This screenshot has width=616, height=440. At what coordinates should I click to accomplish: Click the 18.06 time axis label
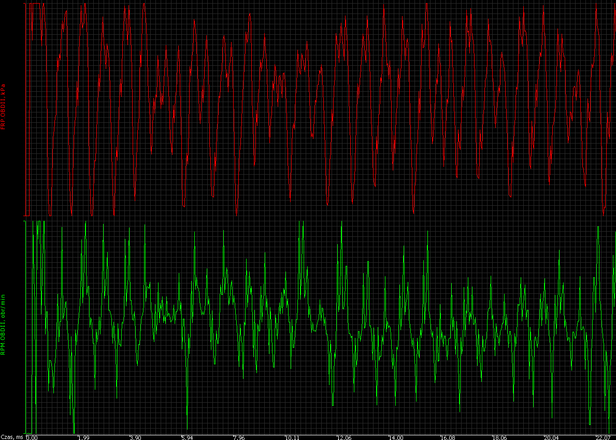point(500,437)
